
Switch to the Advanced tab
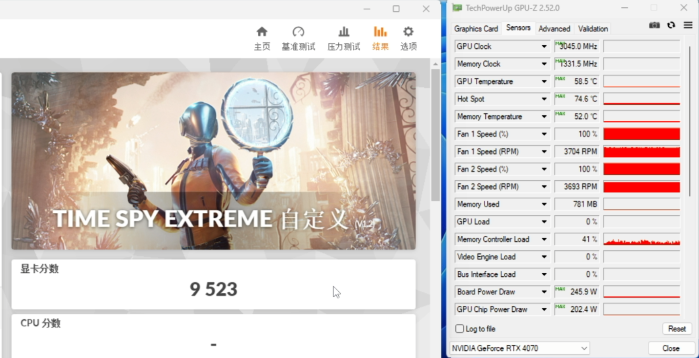tap(554, 29)
